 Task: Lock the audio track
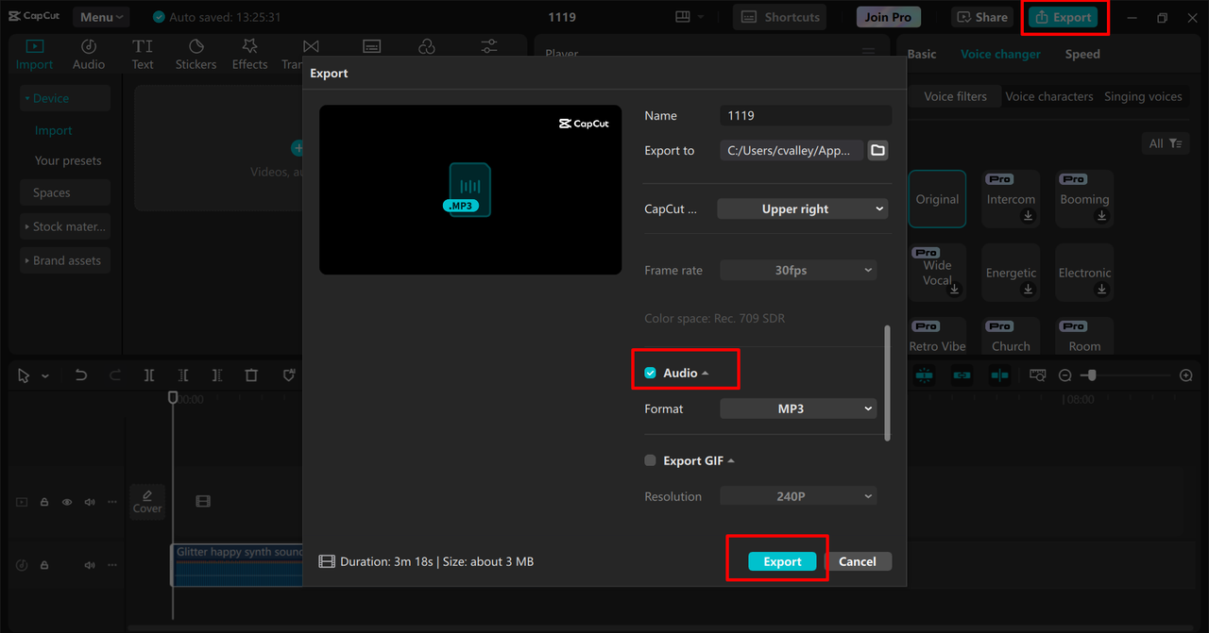(x=44, y=565)
